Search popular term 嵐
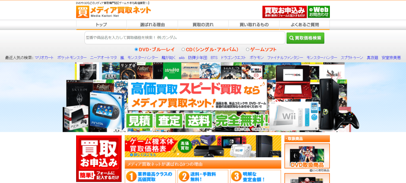406x183 pixels. [122, 58]
